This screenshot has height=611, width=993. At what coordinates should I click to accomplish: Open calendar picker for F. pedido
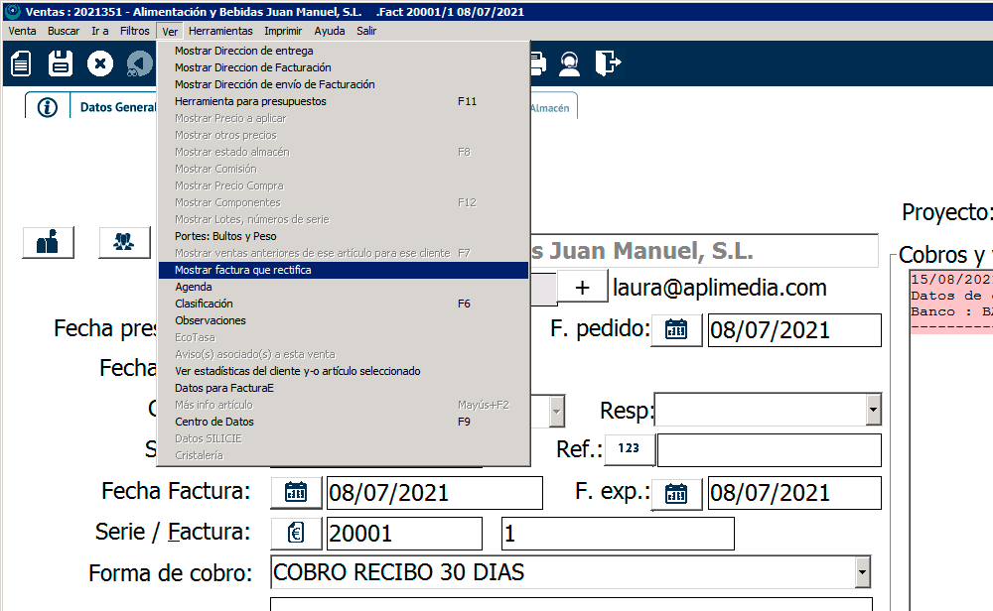click(x=676, y=330)
